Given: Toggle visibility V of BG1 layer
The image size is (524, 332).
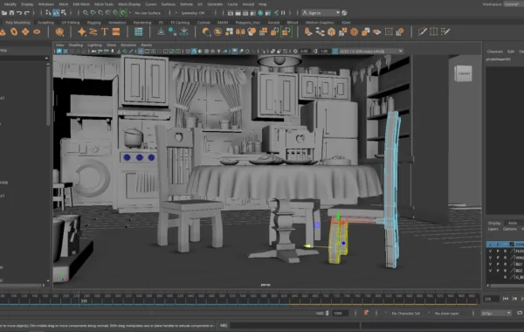Looking at the screenshot, I should 490,264.
